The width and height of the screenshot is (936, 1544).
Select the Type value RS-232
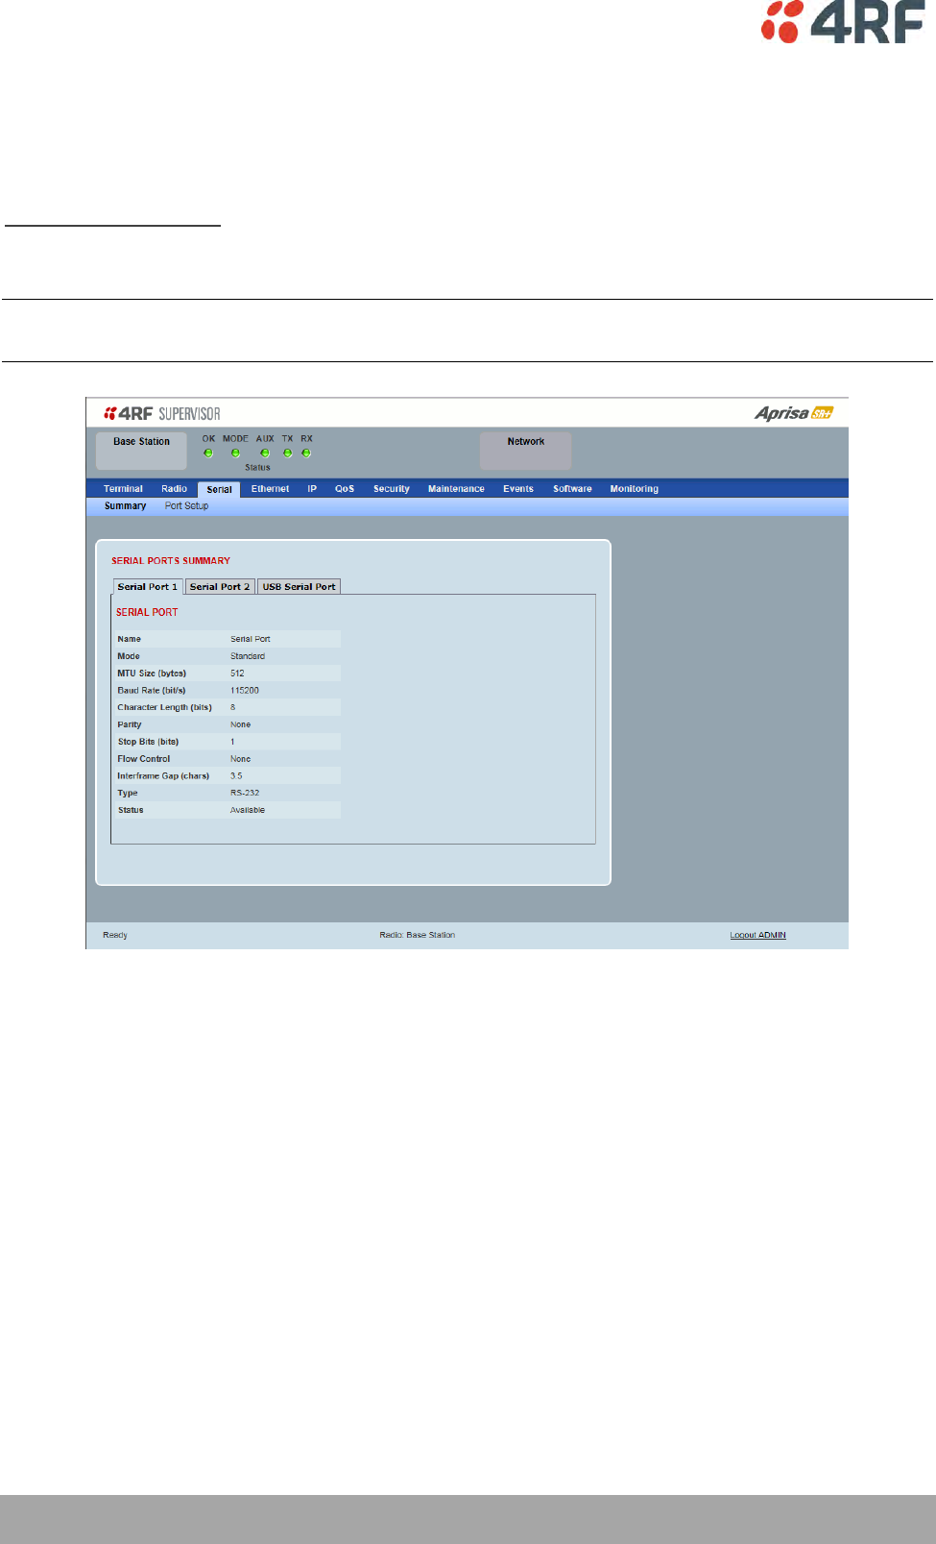tap(245, 794)
